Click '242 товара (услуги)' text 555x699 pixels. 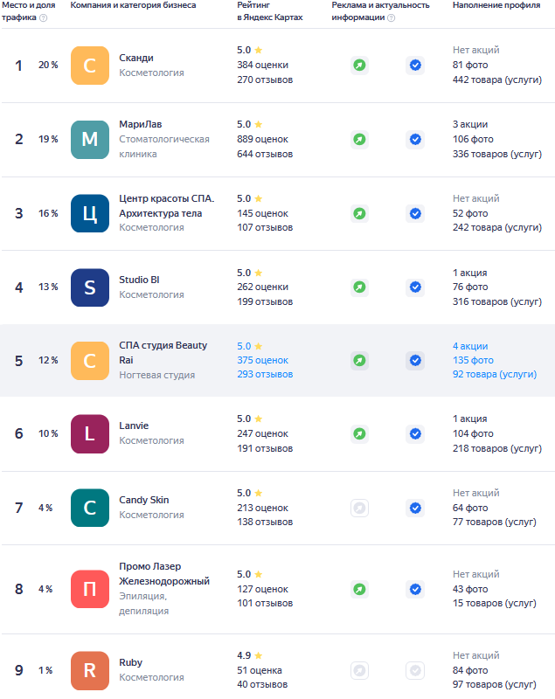pos(497,227)
